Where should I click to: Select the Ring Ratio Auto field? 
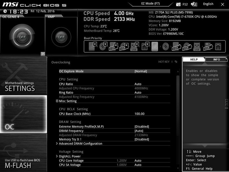pyautogui.click(x=138, y=92)
